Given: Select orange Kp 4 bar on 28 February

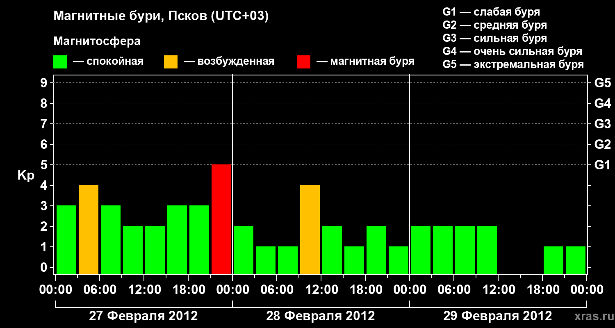Looking at the screenshot, I should click(x=310, y=230).
